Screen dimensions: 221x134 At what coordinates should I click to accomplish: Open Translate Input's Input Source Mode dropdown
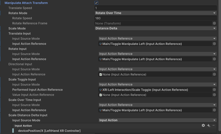click(x=157, y=39)
